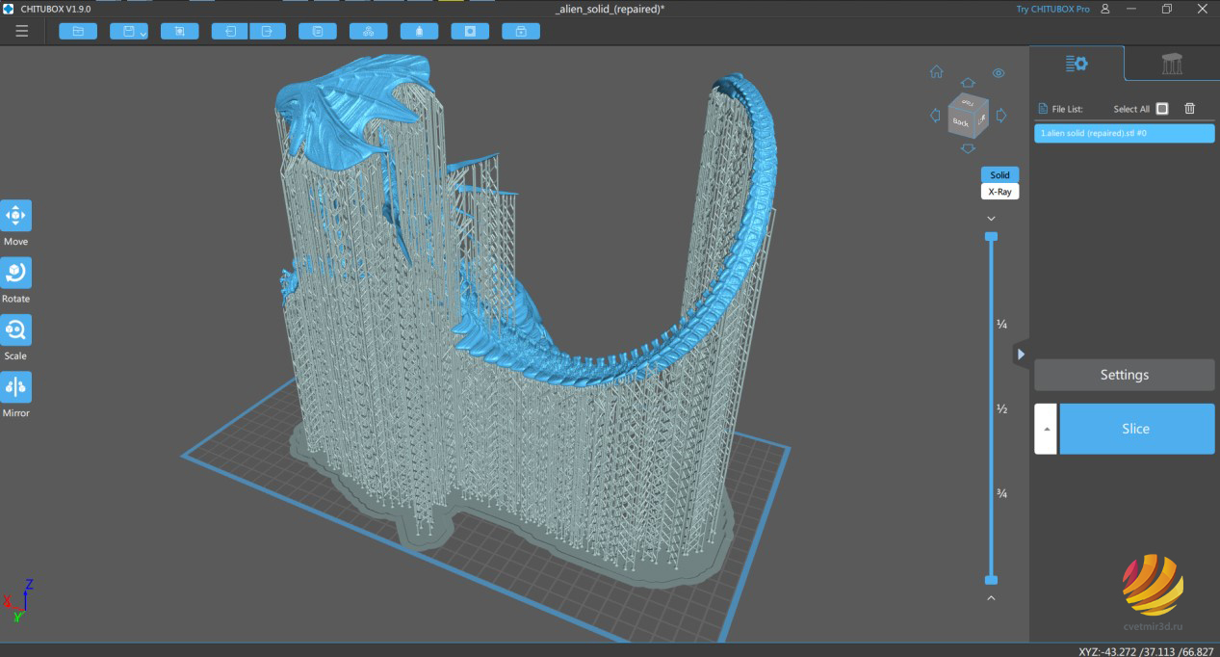This screenshot has height=657, width=1220.
Task: Click the Open File folder icon
Action: [x=78, y=31]
